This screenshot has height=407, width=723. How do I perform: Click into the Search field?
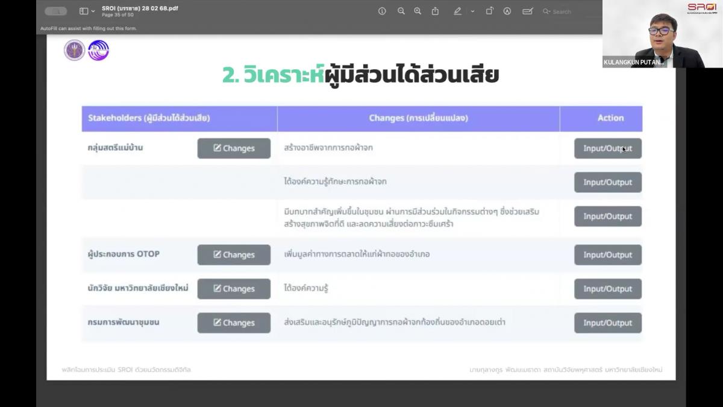569,11
